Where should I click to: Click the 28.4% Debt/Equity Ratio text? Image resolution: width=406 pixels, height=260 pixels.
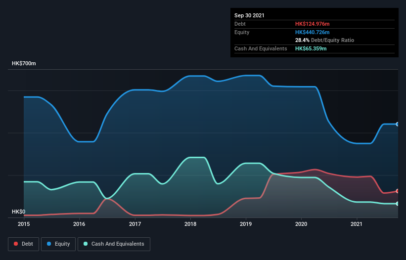[x=325, y=40]
